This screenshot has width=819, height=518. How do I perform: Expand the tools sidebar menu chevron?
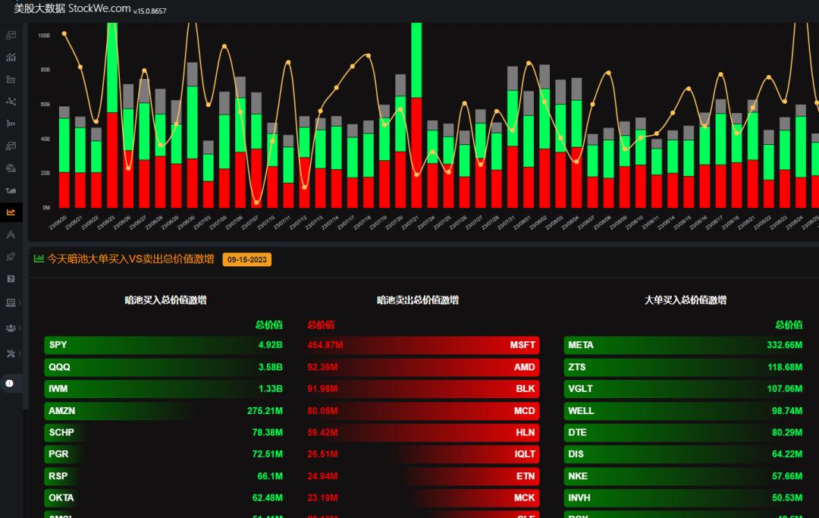[x=20, y=353]
